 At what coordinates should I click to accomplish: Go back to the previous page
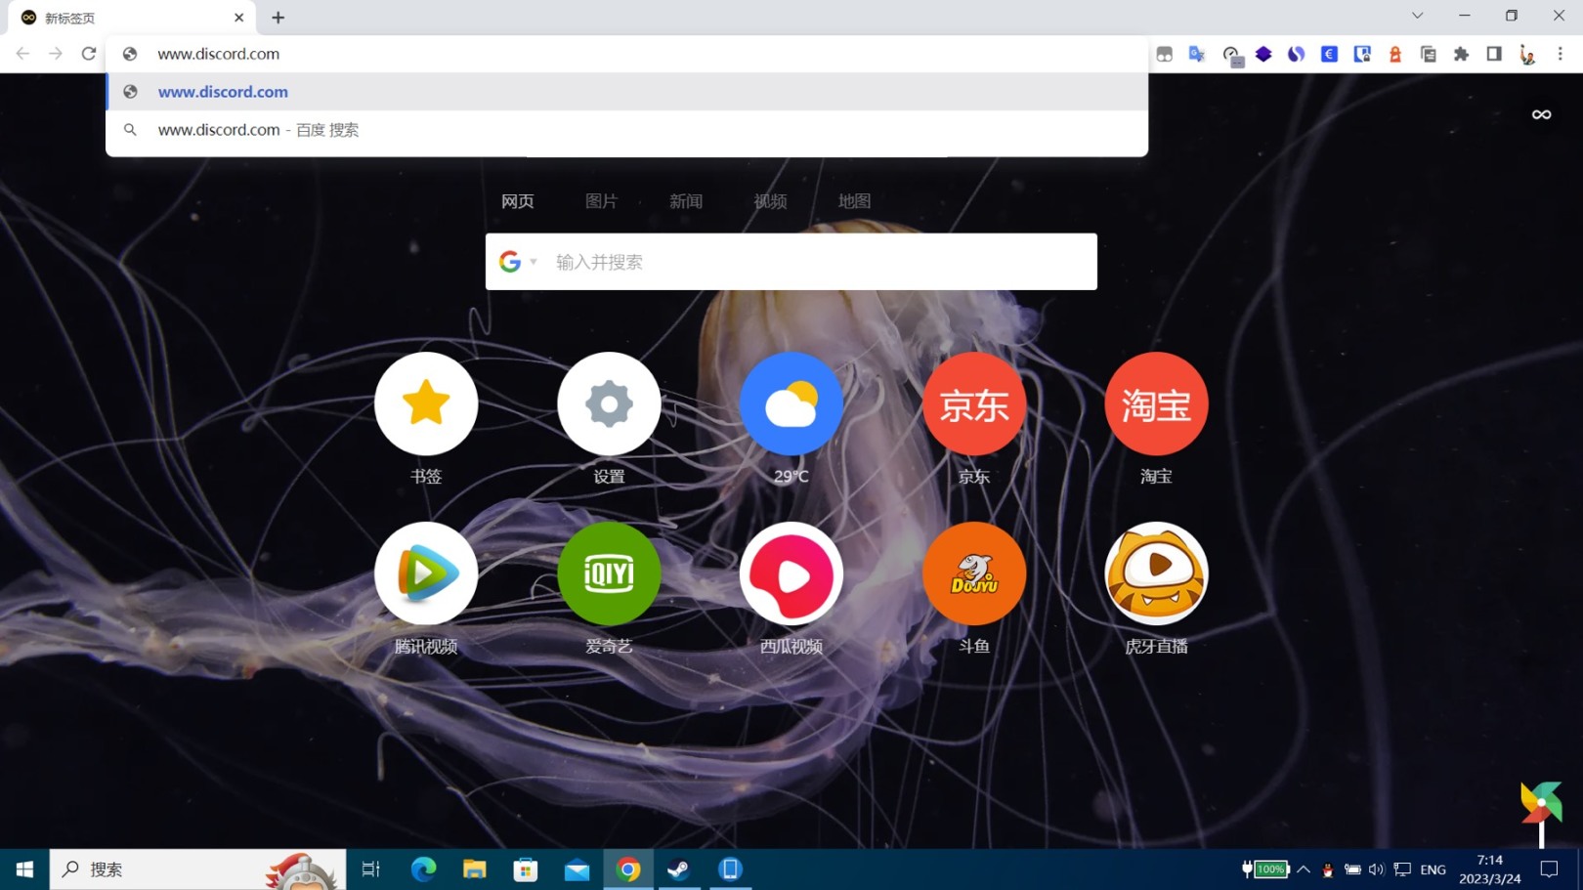pos(22,54)
